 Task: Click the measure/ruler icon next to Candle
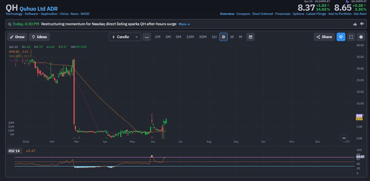(147, 37)
